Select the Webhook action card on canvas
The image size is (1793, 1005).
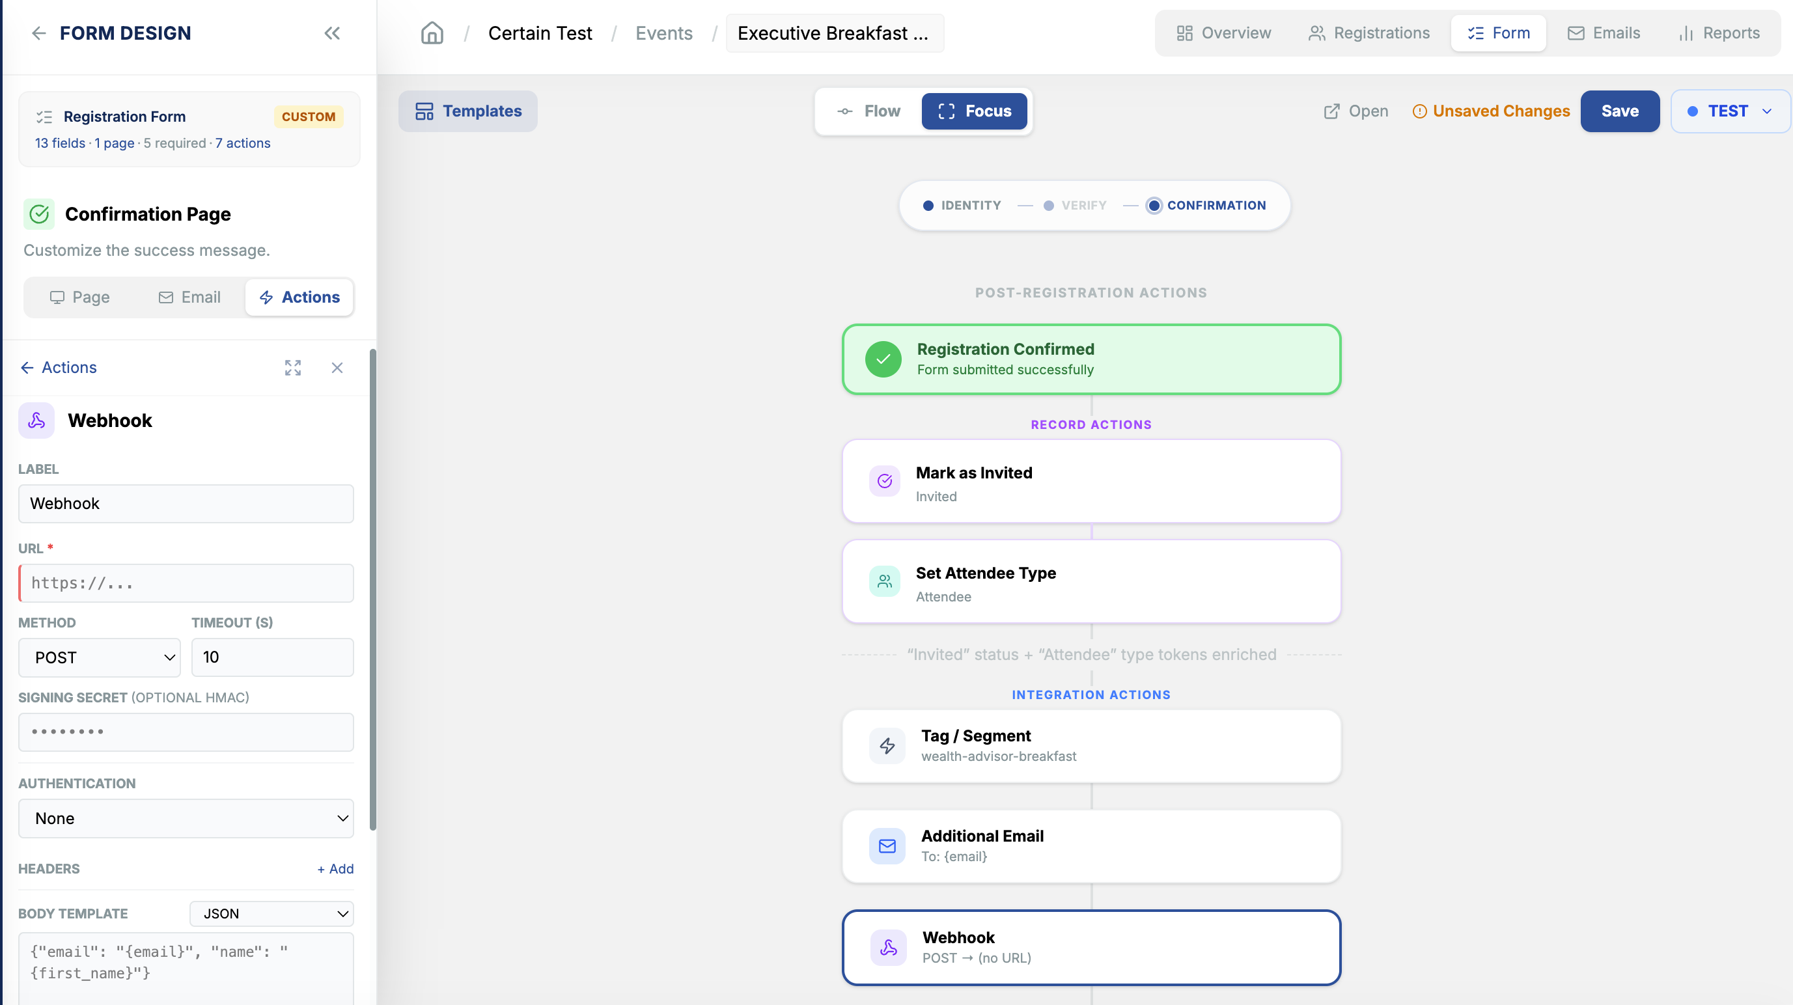pos(1091,947)
